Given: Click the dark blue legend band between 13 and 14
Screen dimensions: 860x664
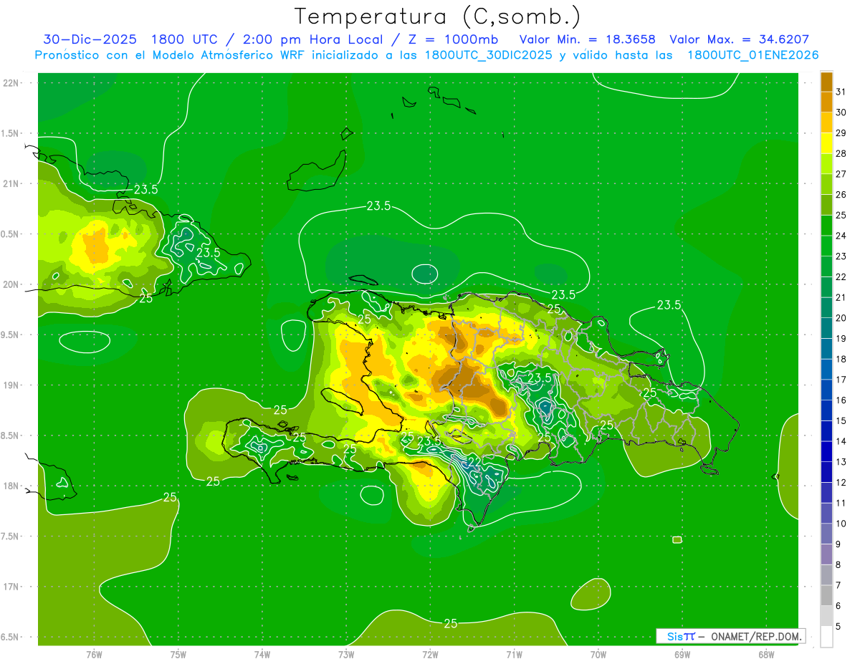Looking at the screenshot, I should [826, 452].
